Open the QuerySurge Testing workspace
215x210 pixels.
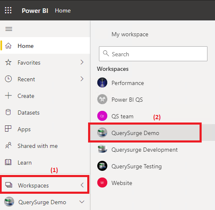(x=152, y=166)
